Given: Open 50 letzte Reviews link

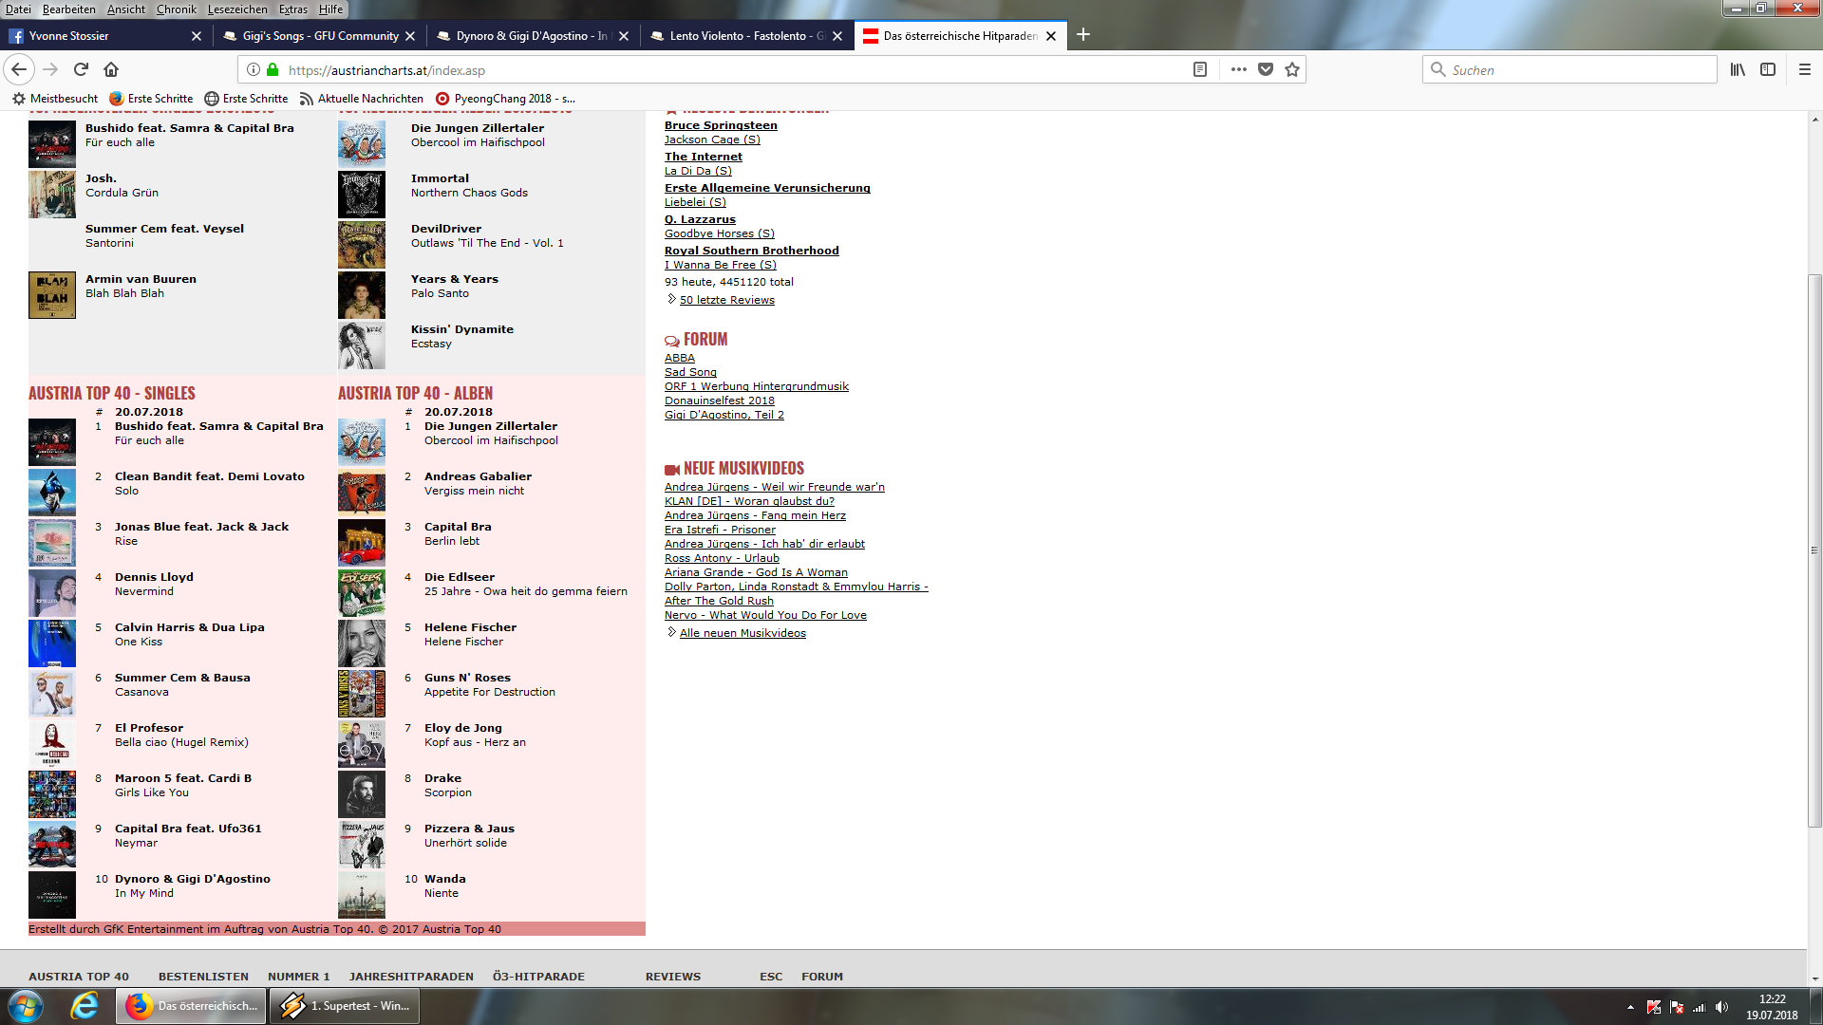Looking at the screenshot, I should pyautogui.click(x=727, y=300).
